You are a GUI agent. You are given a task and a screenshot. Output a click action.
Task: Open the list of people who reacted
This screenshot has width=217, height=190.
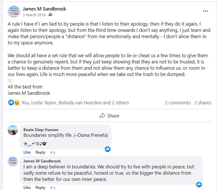(75, 103)
